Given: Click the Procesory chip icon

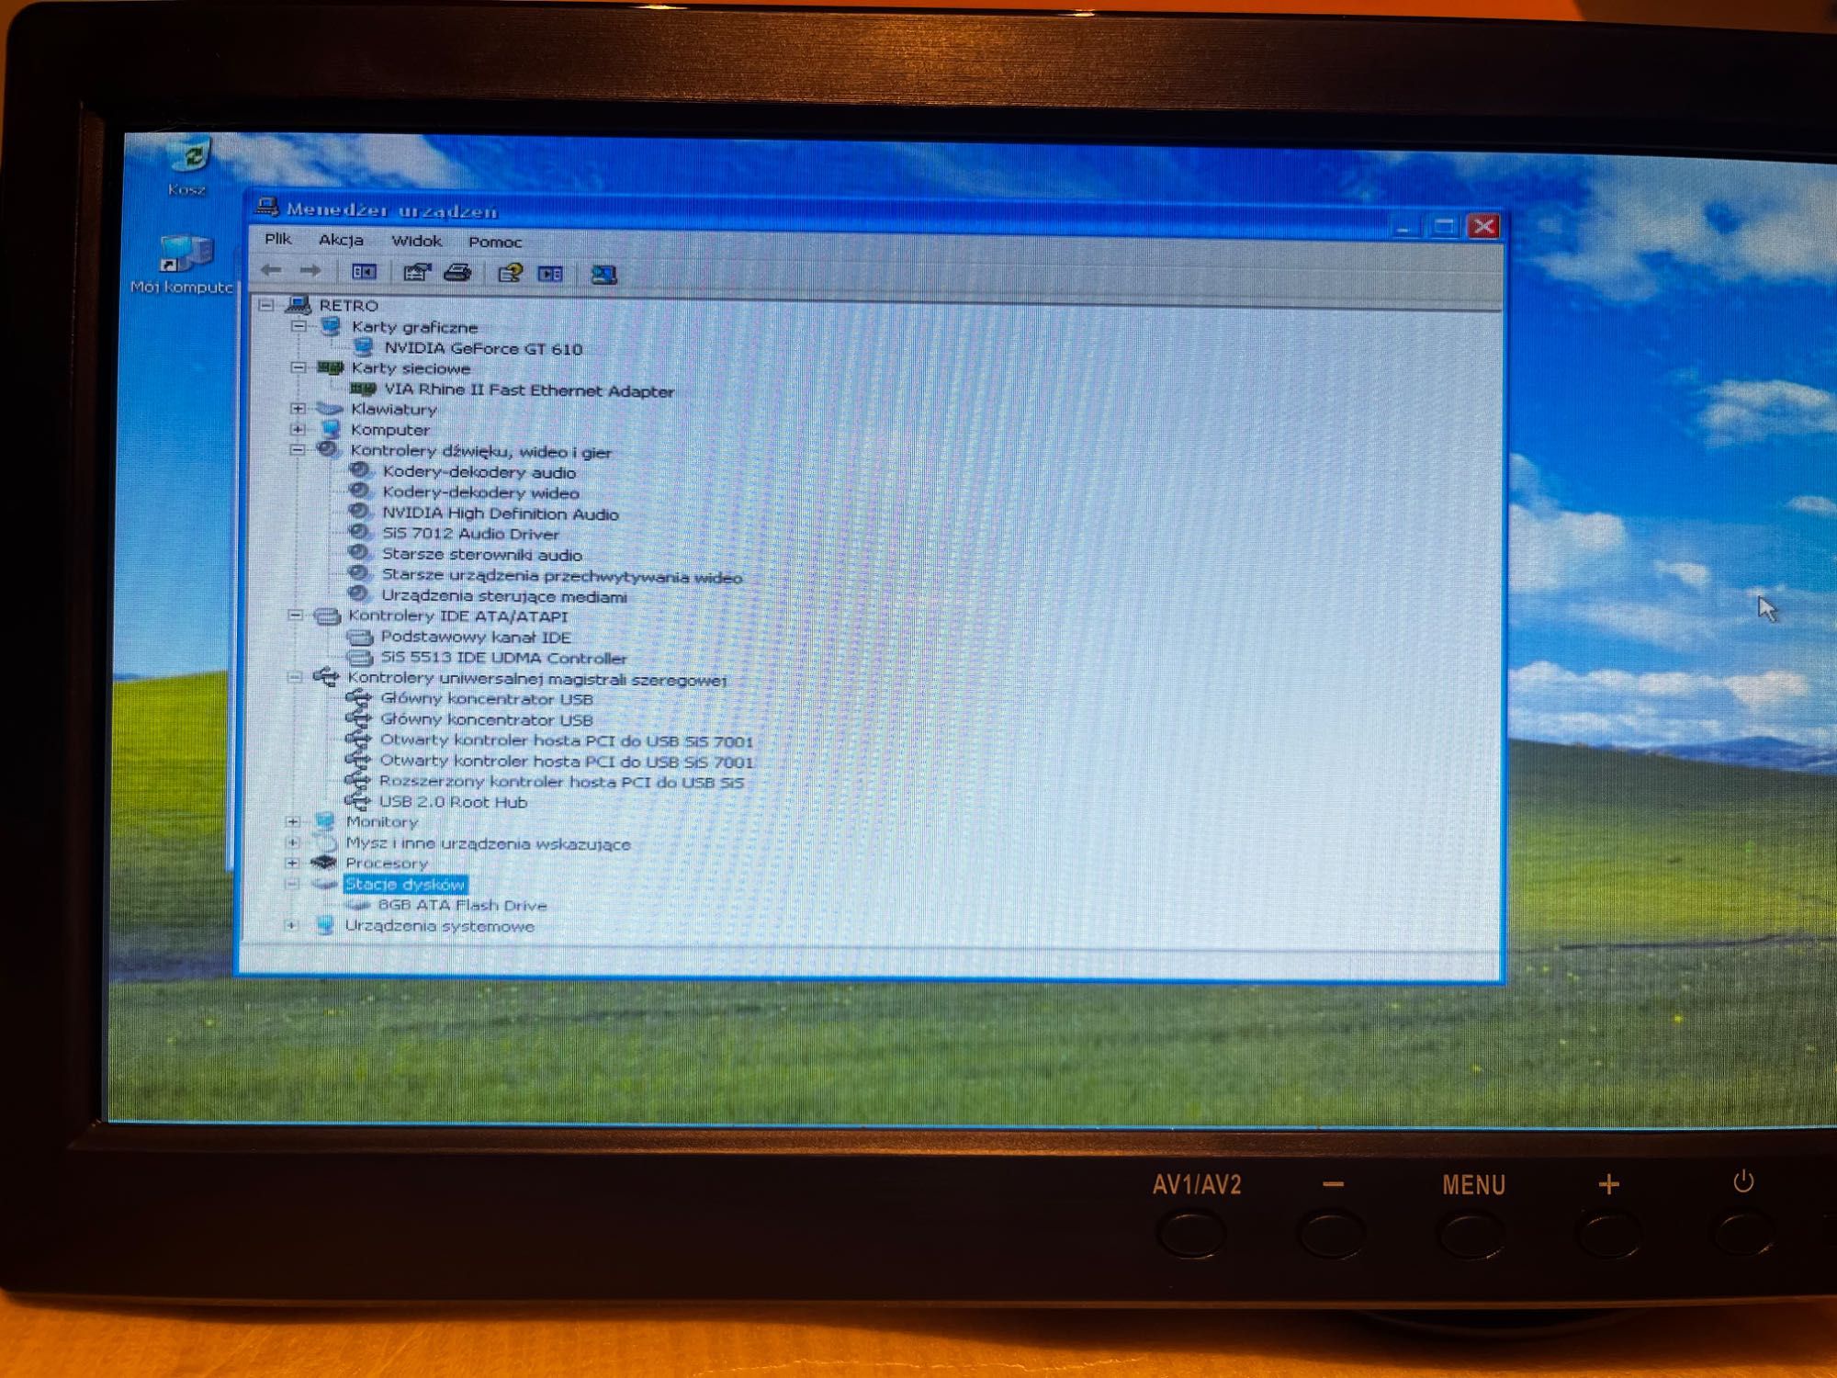Looking at the screenshot, I should coord(323,862).
